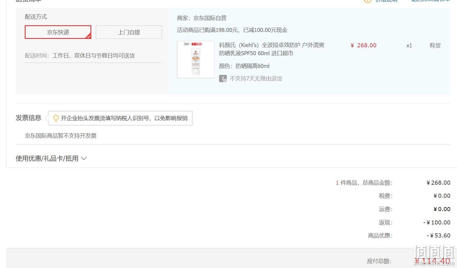This screenshot has width=457, height=268.
Task: Click 京东国际商品暂不支持开发票 notice
Action: (x=61, y=136)
